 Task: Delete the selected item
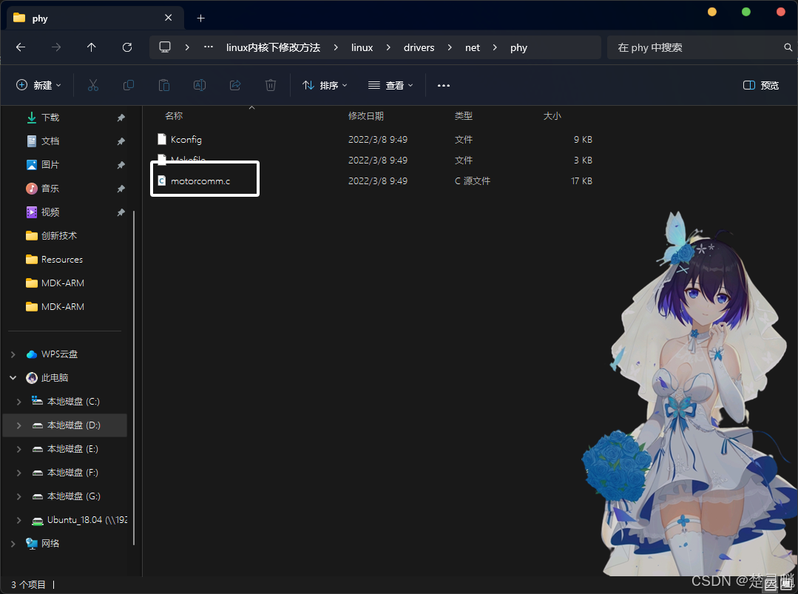(271, 85)
